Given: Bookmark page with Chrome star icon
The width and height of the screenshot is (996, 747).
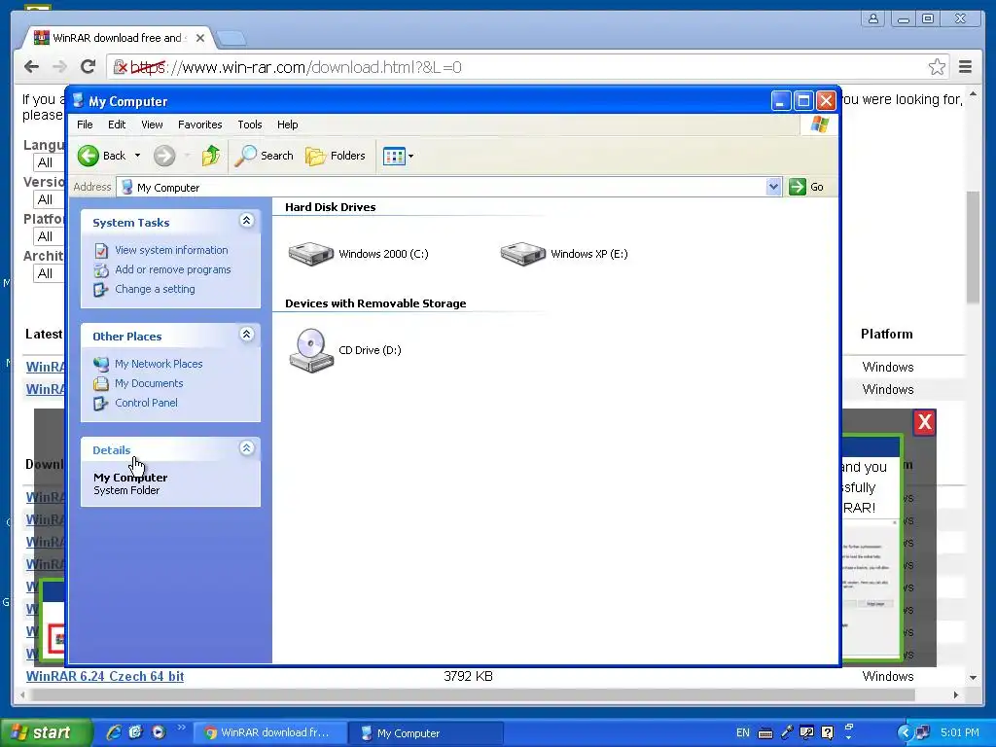Looking at the screenshot, I should 937,67.
